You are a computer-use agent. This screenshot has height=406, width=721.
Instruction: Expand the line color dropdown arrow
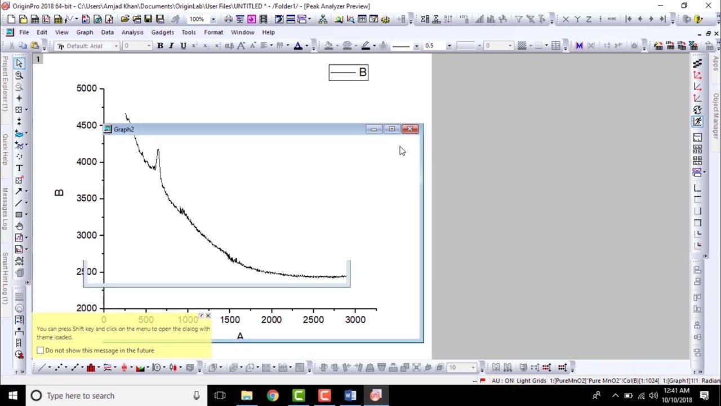tap(375, 46)
